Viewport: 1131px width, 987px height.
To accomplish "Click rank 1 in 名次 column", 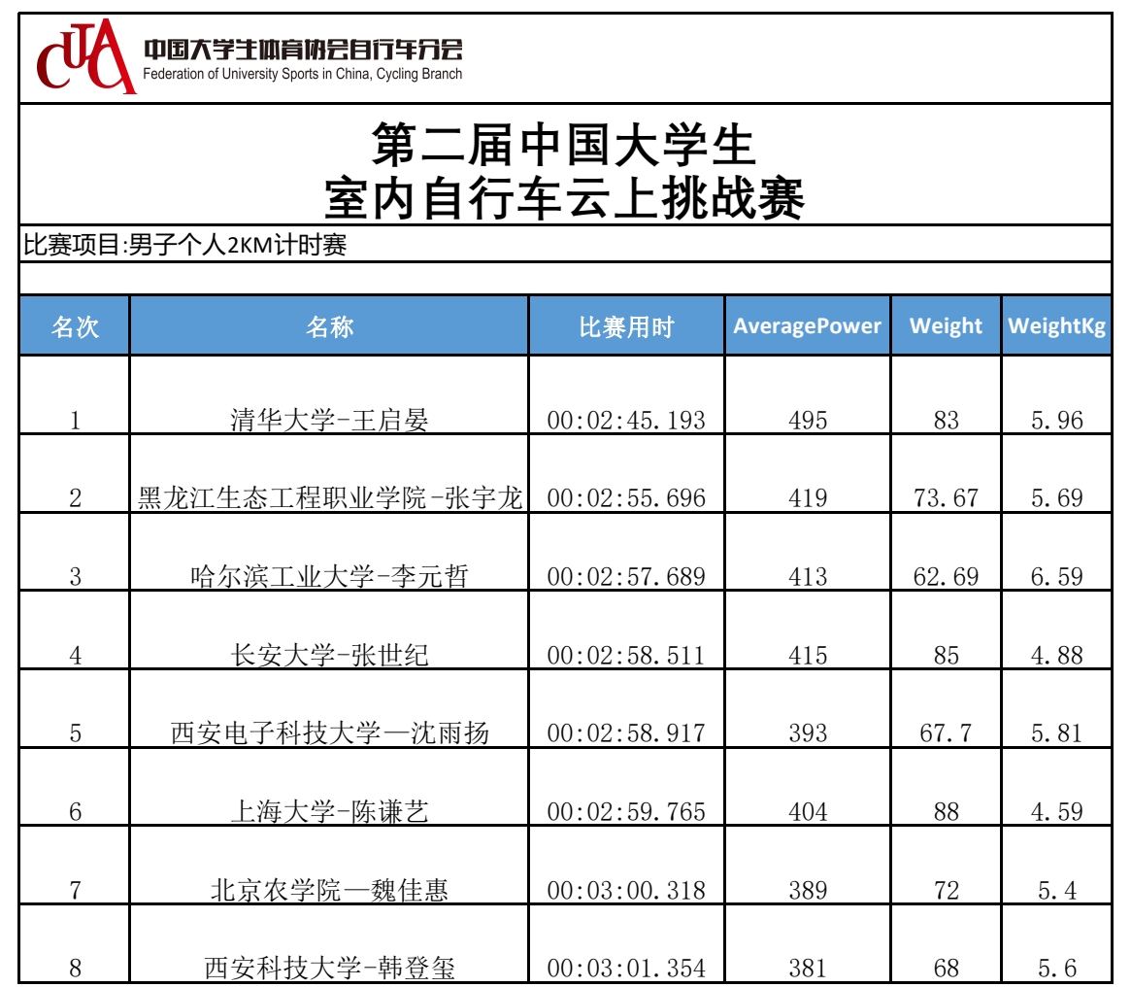I will [75, 421].
